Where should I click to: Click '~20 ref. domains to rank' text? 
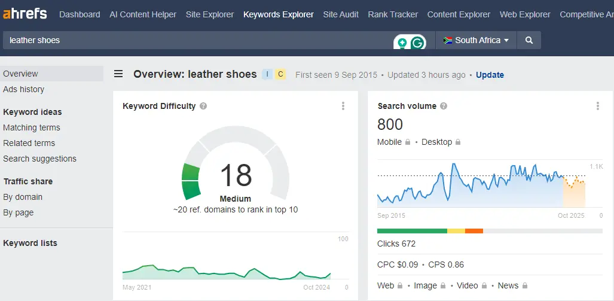tap(236, 209)
